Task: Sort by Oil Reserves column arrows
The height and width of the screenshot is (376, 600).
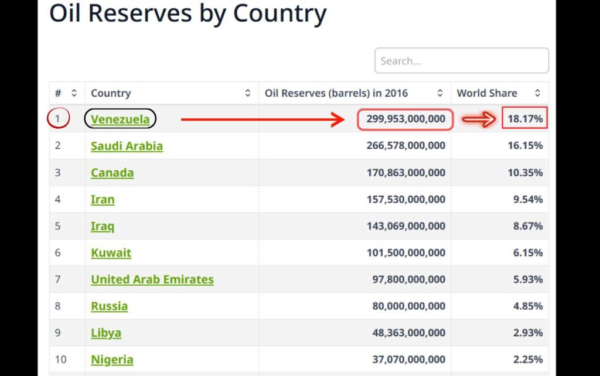Action: click(x=440, y=93)
